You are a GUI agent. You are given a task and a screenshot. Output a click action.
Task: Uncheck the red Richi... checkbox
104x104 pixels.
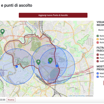point(98,42)
